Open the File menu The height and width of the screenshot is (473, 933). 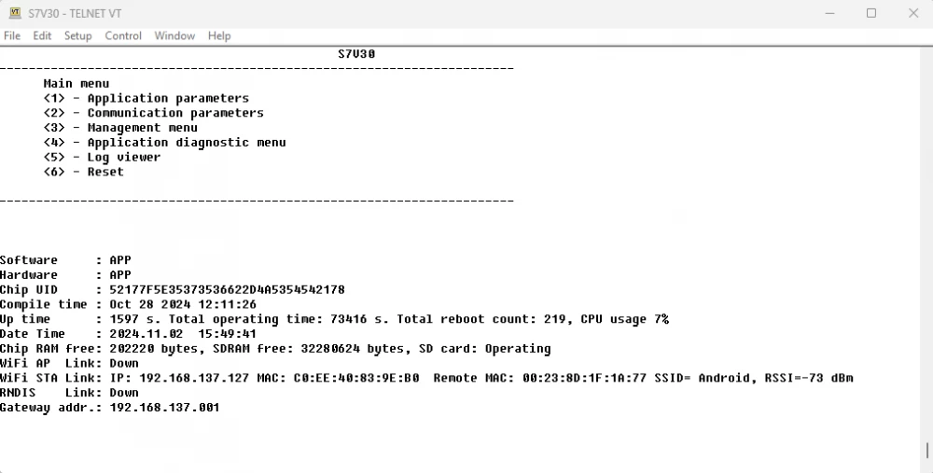(x=12, y=35)
